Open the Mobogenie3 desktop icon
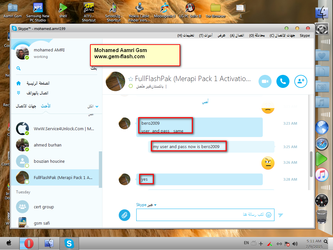 click(165, 11)
